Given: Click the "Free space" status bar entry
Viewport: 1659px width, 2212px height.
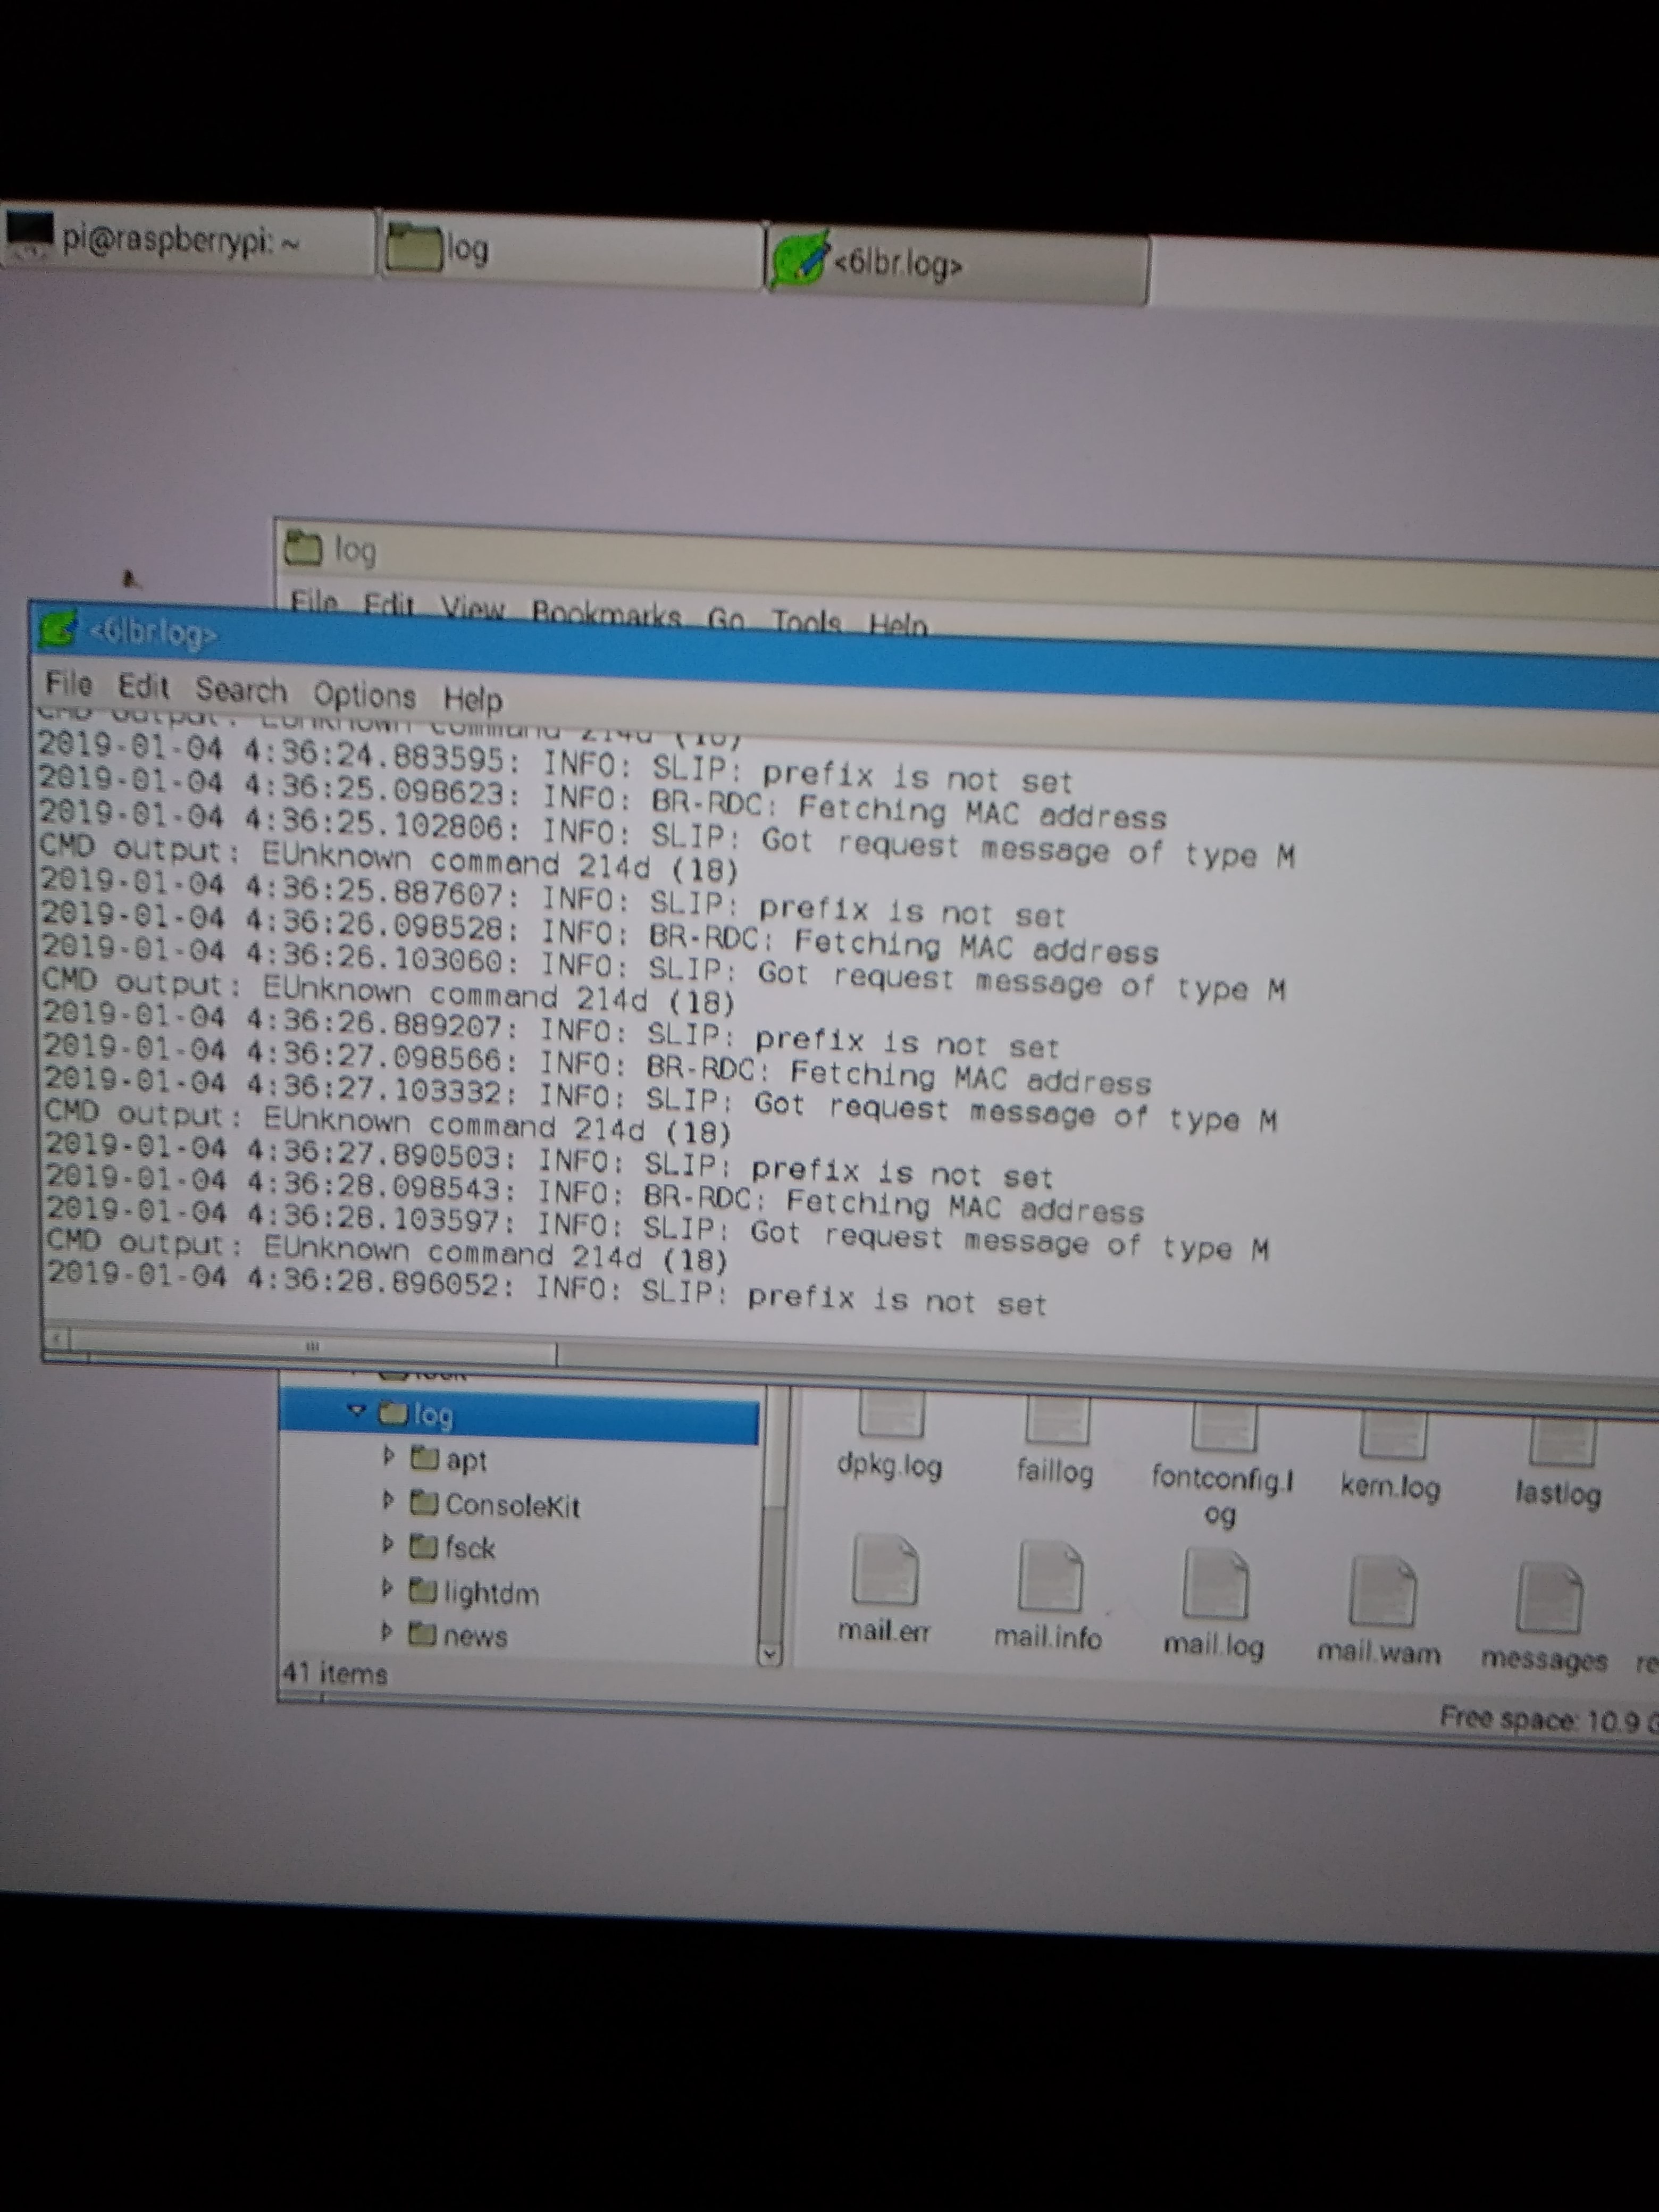Looking at the screenshot, I should click(x=1548, y=1720).
